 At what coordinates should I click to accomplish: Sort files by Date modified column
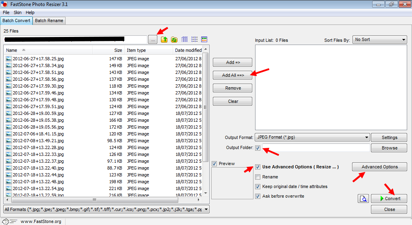[x=188, y=50]
